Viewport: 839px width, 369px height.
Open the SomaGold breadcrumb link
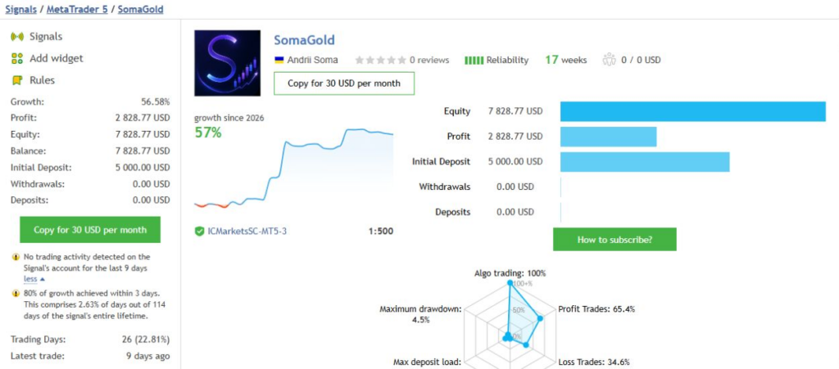[x=141, y=9]
